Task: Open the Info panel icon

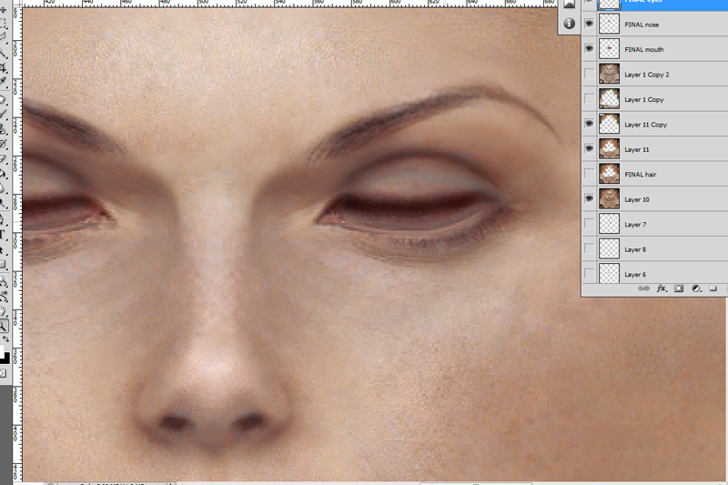Action: 570,24
